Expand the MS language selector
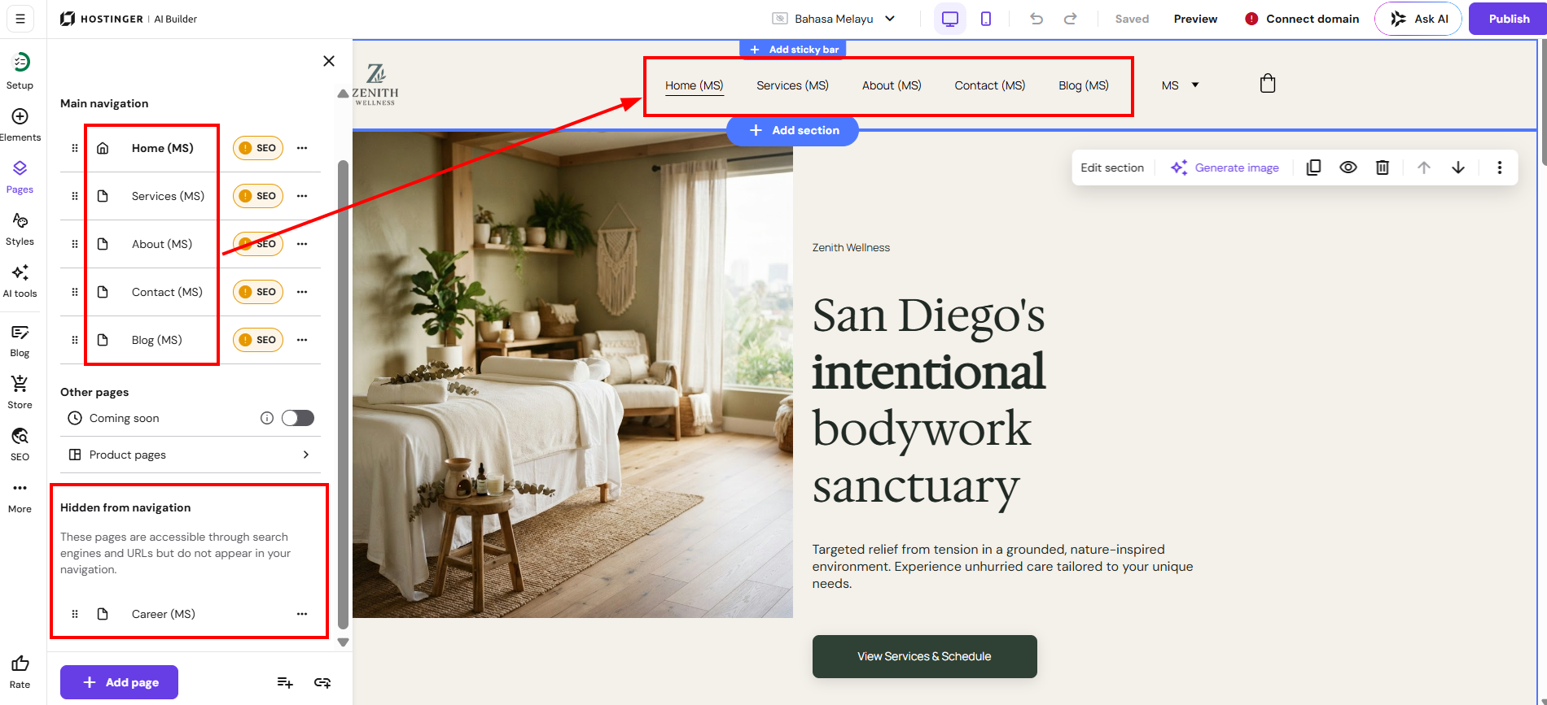Screen dimensions: 1547x705 tap(1181, 85)
